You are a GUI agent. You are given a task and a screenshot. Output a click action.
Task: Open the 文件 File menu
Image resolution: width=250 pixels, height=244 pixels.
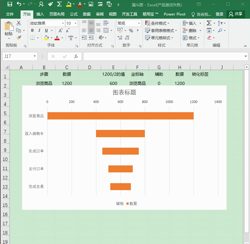(10, 14)
